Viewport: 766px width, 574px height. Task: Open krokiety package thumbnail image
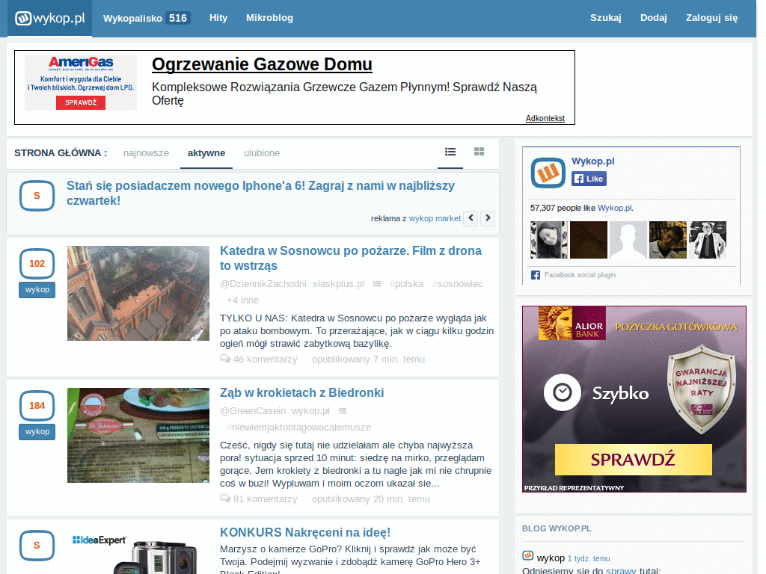coord(138,435)
